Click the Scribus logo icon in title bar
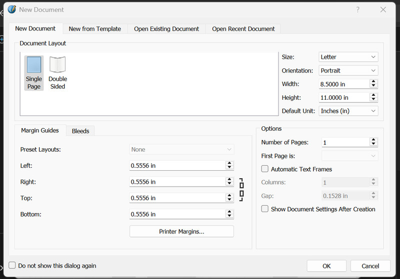 coord(11,9)
